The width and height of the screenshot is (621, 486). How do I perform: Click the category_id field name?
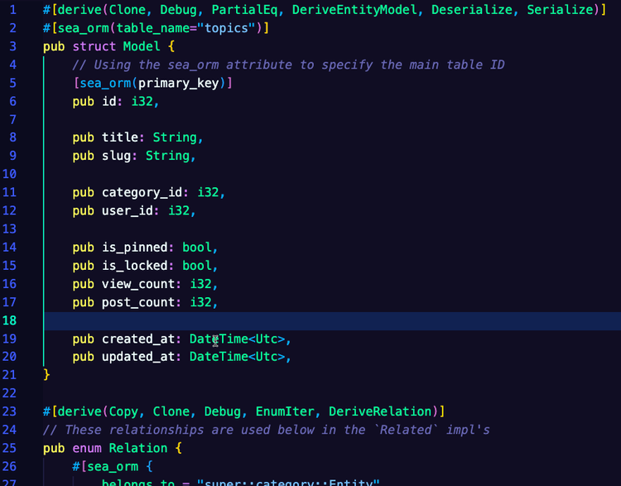(x=142, y=193)
